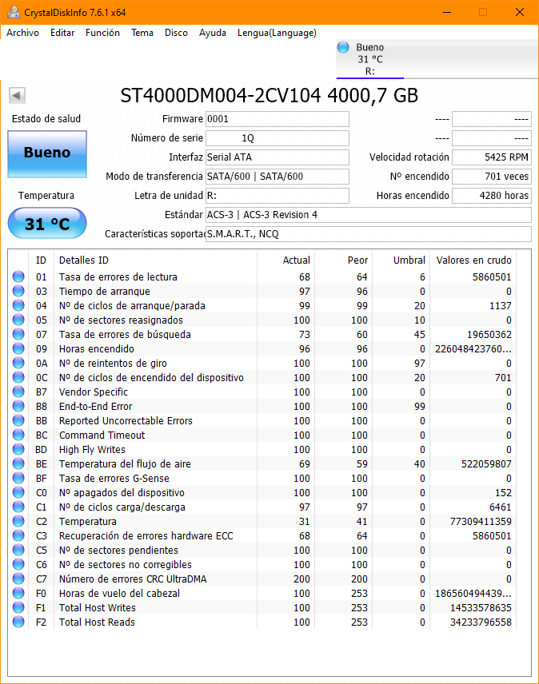The image size is (539, 684).
Task: Click the Modo de transferencia field
Action: pyautogui.click(x=277, y=177)
